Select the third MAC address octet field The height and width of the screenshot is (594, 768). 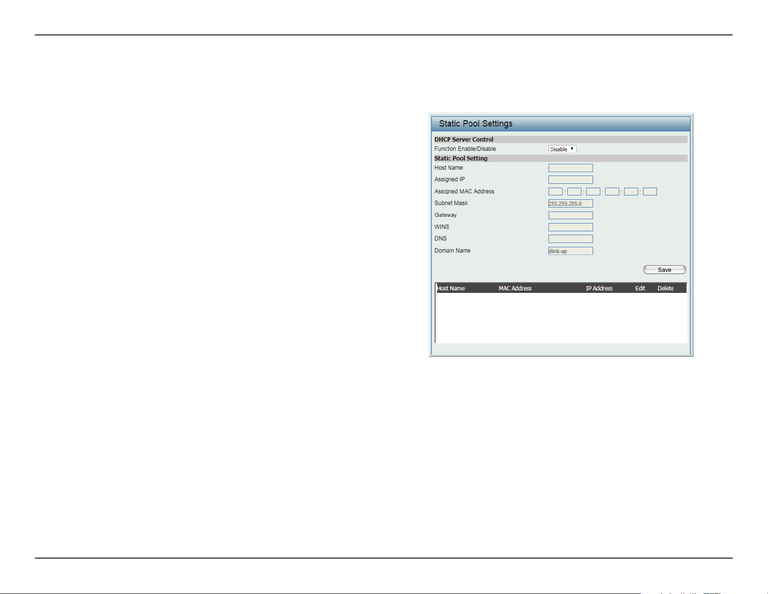pos(593,192)
